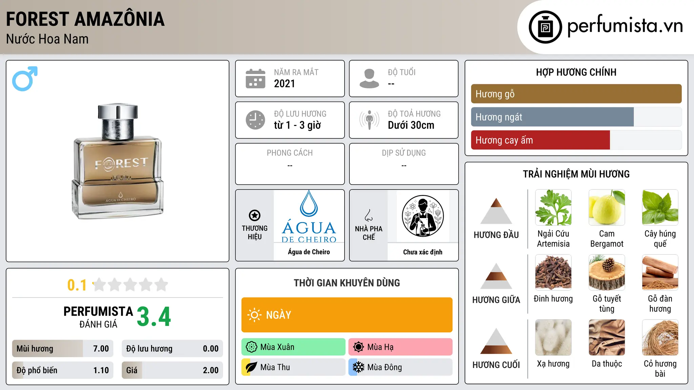Image resolution: width=694 pixels, height=390 pixels.
Task: Click the star badge icon above Thương hiệu
Action: 254,215
